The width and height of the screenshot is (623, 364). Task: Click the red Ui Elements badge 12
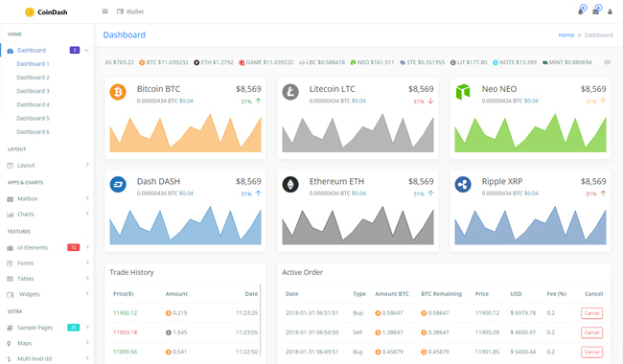tap(74, 247)
